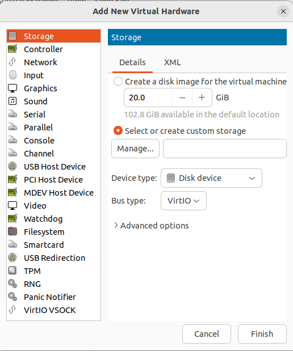Open the Bus type VirtIO dropdown

183,201
